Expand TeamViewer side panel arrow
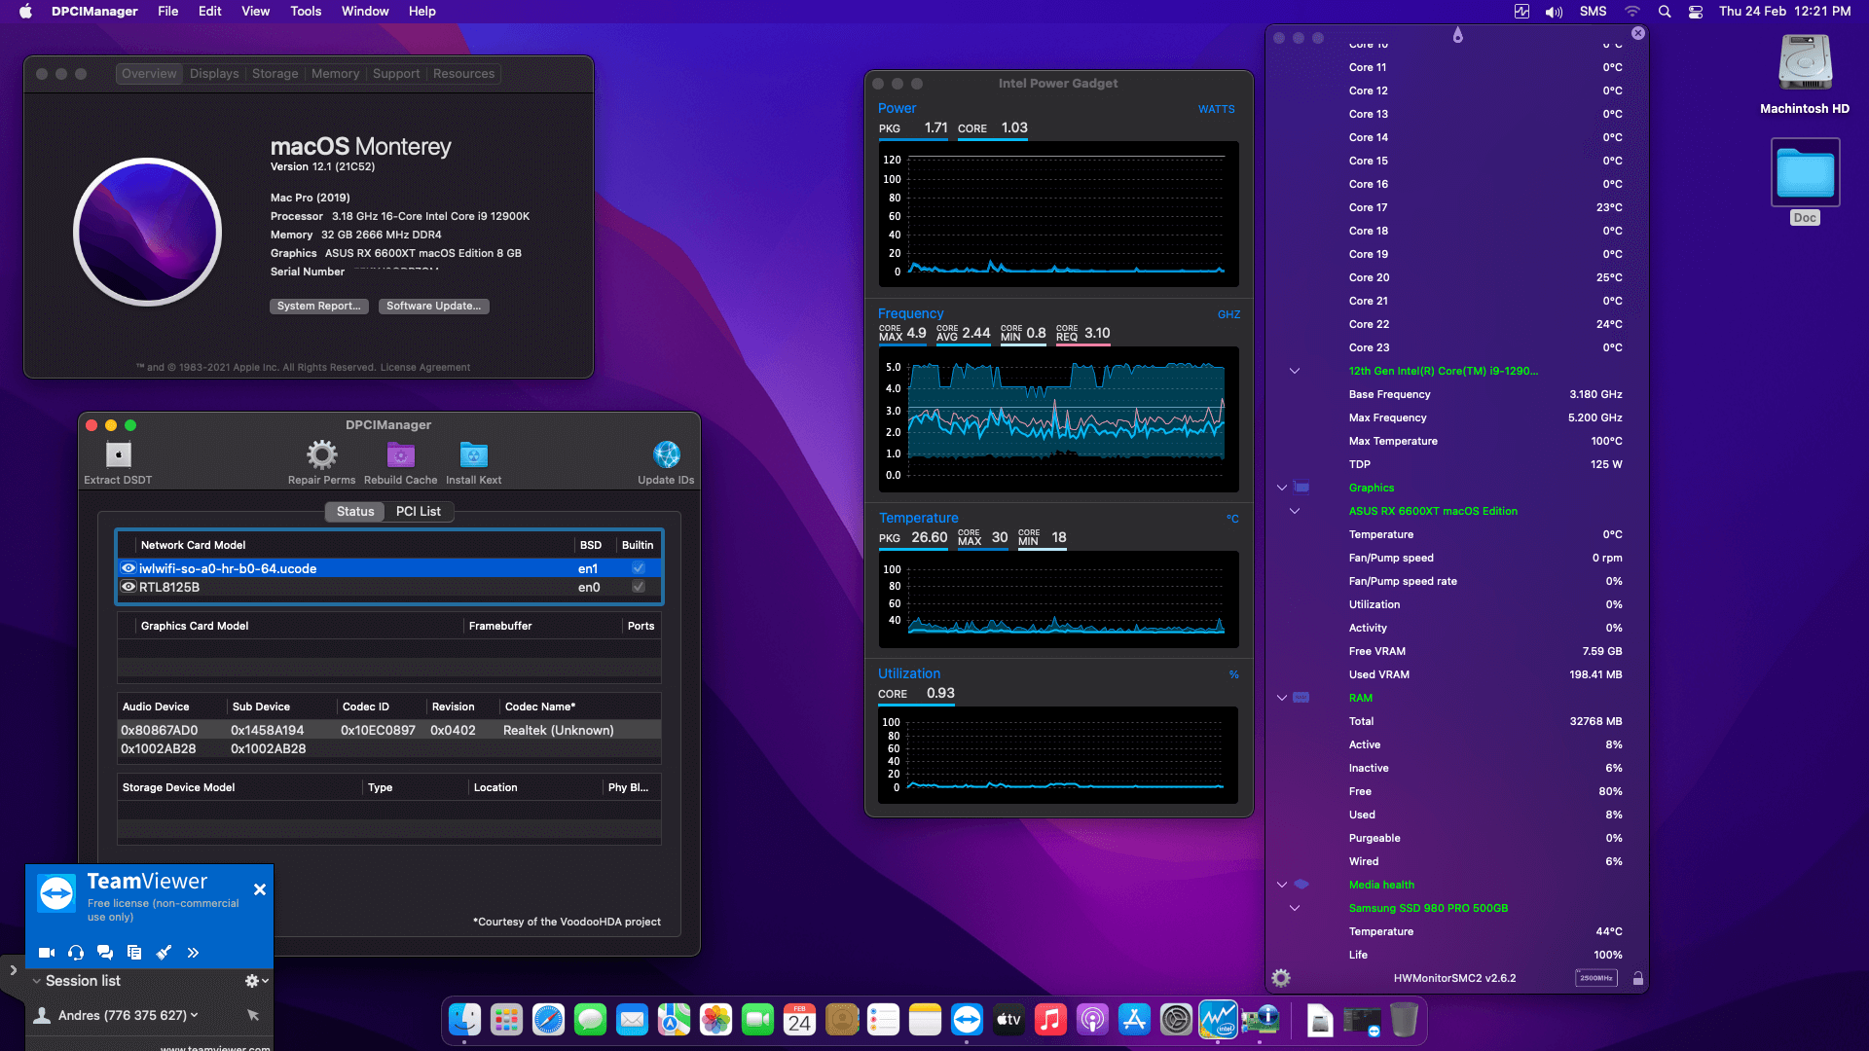Screen dimensions: 1869x1051 [x=13, y=970]
